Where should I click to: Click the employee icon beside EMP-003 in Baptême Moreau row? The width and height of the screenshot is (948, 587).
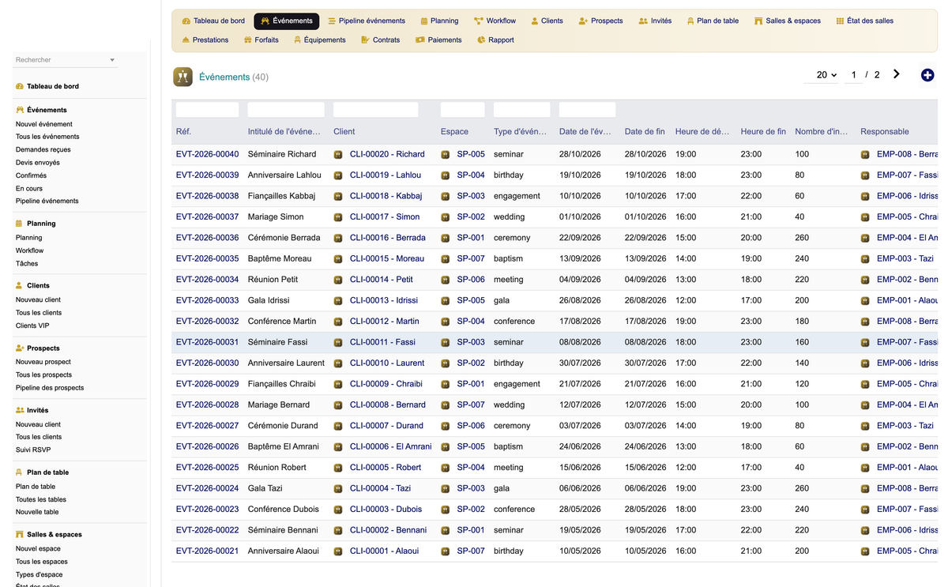click(865, 258)
